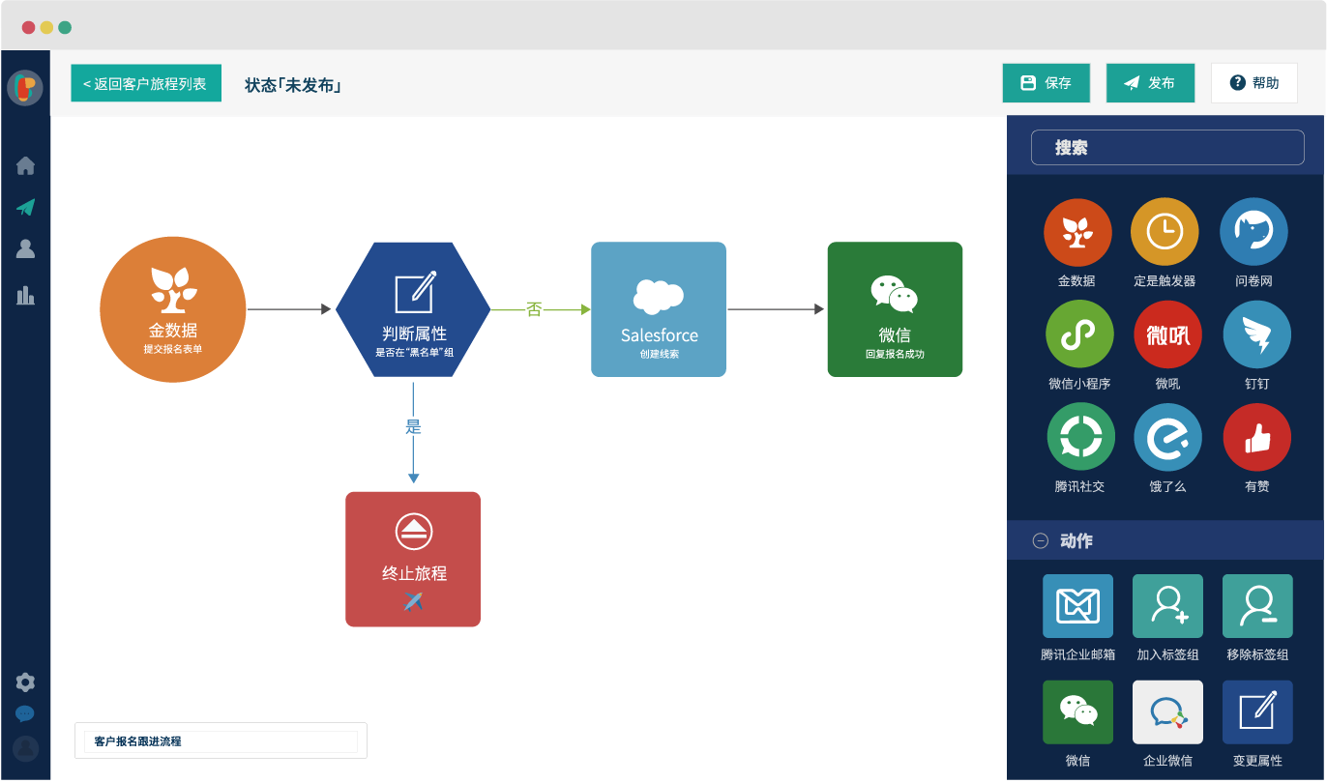This screenshot has width=1327, height=783.
Task: Select the 金数据 trigger icon in palette
Action: pos(1076,233)
